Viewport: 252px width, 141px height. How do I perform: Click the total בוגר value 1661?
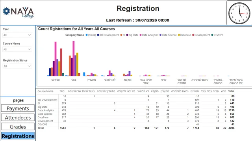coord(63,128)
